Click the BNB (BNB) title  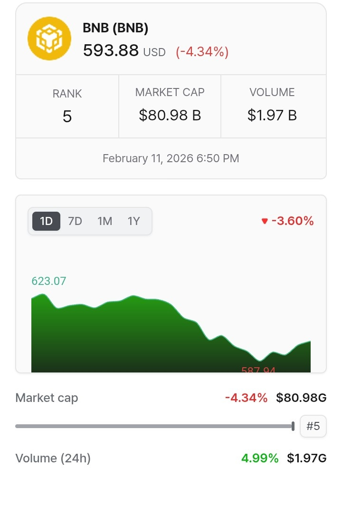point(115,28)
